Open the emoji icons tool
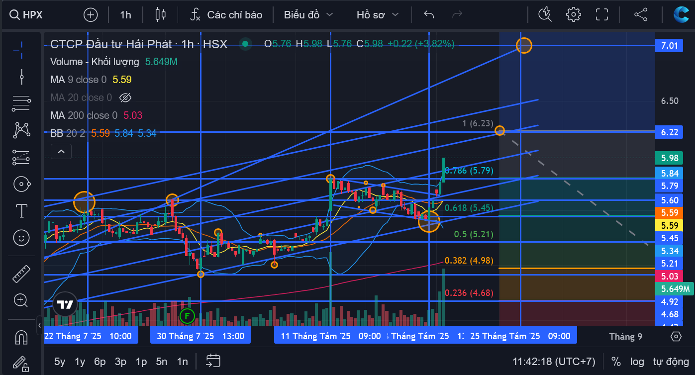The width and height of the screenshot is (695, 375). tap(21, 238)
